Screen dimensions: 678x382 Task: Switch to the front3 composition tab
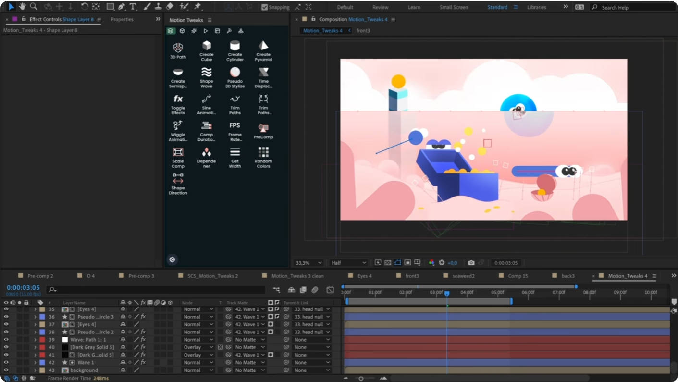coord(364,30)
